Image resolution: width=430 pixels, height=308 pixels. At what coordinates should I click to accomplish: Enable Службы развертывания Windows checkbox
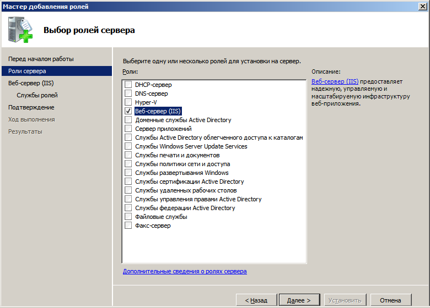point(128,173)
